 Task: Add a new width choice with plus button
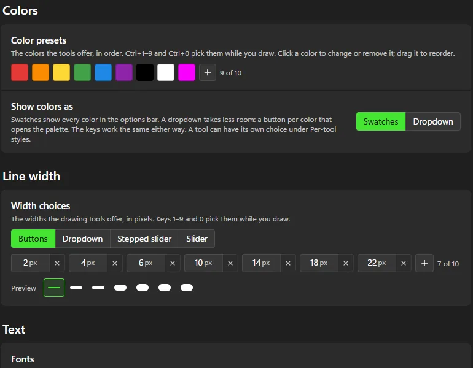424,263
